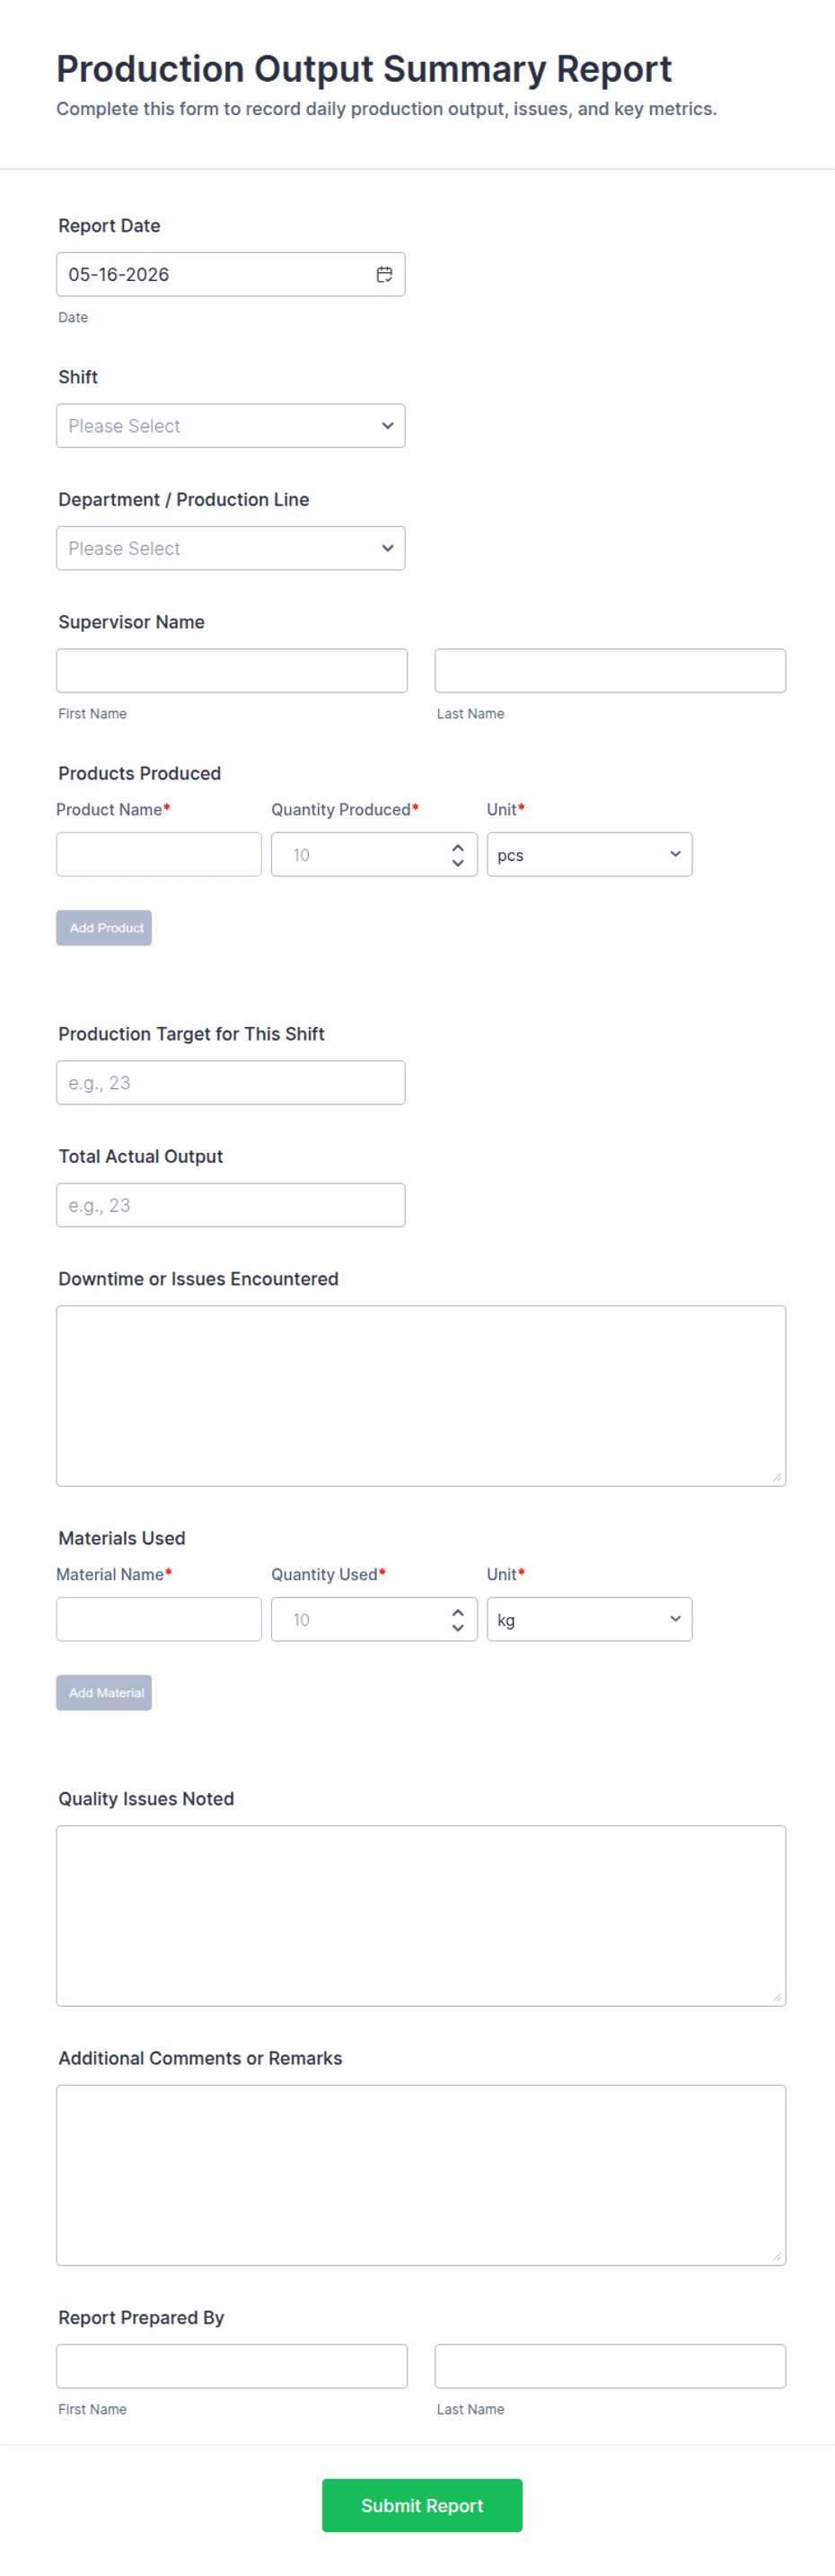Screen dimensions: 835x2576
Task: Decrease Quantity Produced with the down arrow
Action: coord(458,862)
